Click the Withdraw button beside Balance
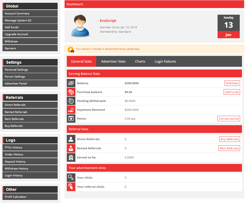245x203 pixels. pyautogui.click(x=232, y=83)
